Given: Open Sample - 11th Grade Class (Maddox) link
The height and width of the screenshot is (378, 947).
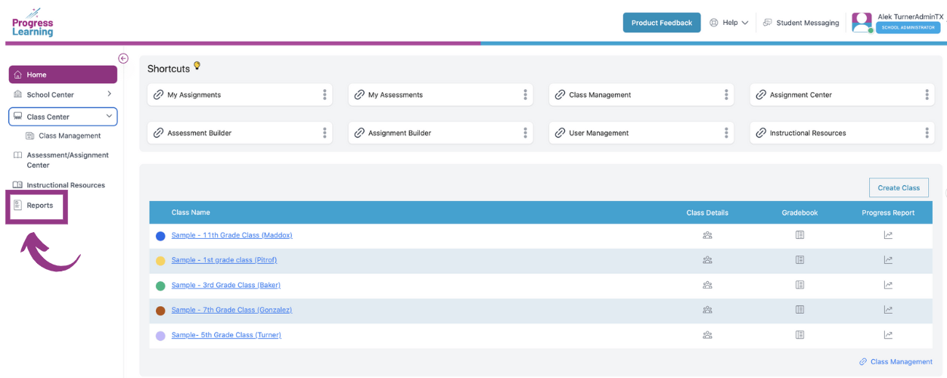Looking at the screenshot, I should click(x=231, y=235).
